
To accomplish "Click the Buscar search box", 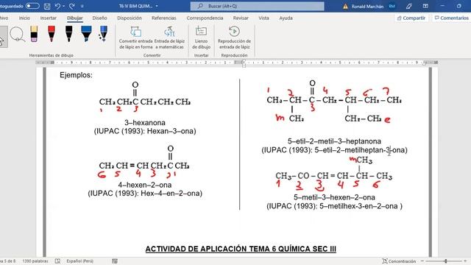I will pyautogui.click(x=258, y=6).
